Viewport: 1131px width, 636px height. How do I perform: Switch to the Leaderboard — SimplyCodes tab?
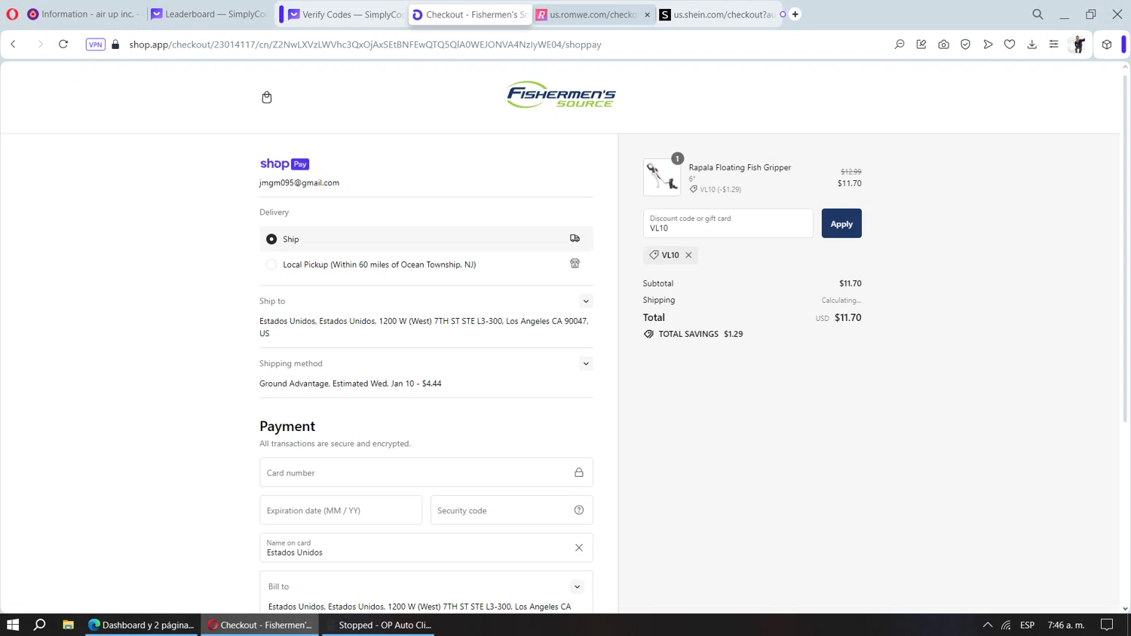(x=209, y=14)
